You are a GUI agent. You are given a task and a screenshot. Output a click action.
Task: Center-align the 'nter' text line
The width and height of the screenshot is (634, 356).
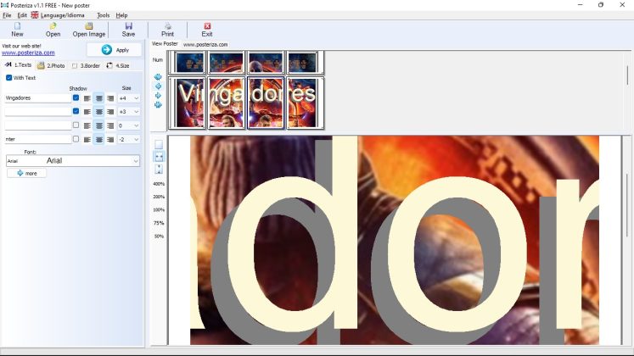(x=98, y=140)
